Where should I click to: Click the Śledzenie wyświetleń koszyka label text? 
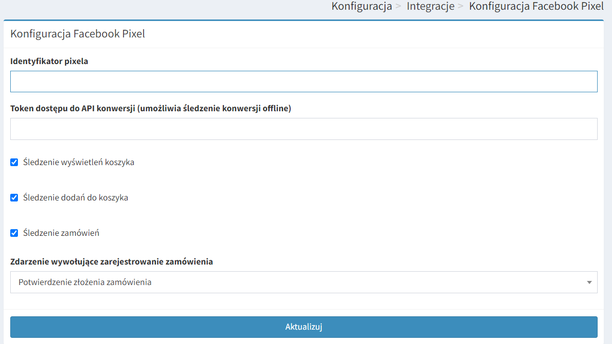coord(78,162)
